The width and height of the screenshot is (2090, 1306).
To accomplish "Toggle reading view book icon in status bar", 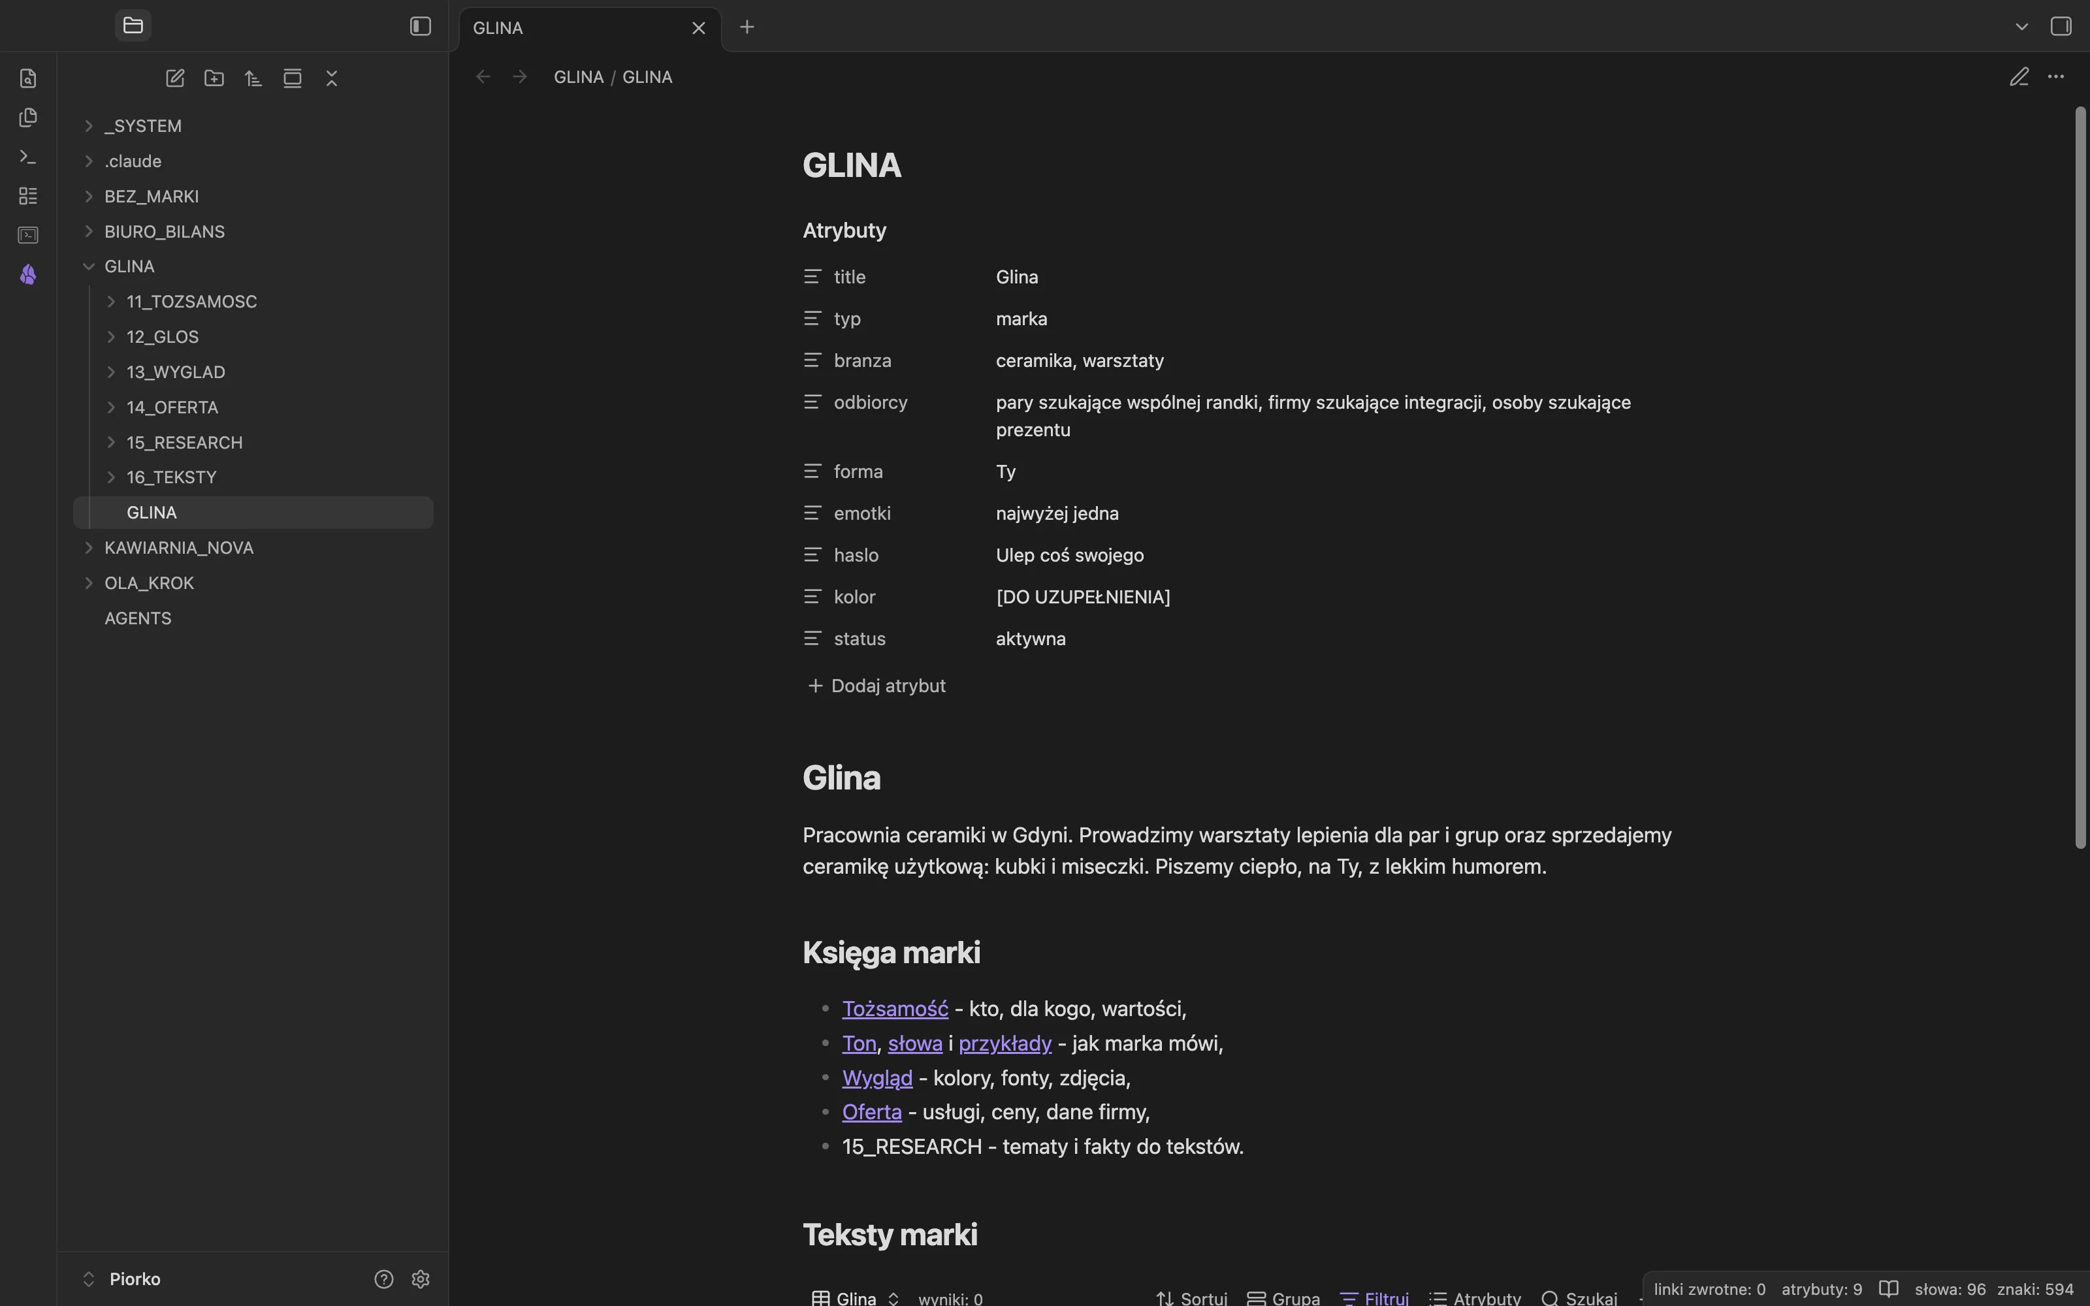I will 1889,1290.
